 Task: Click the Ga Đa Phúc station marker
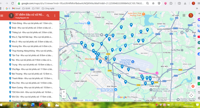[x=182, y=50]
